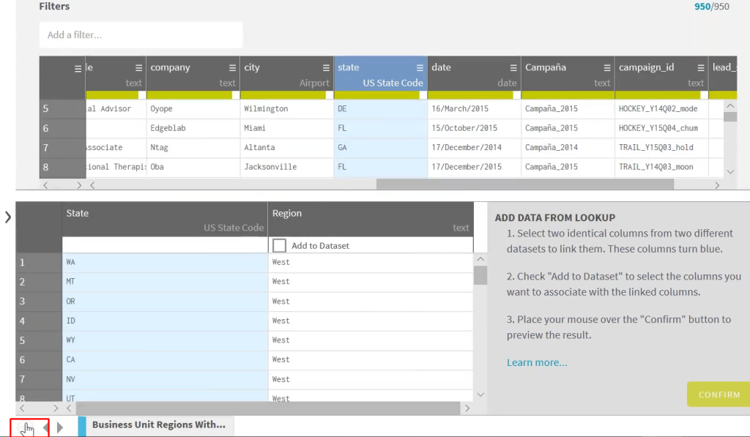Image resolution: width=750 pixels, height=437 pixels.
Task: Expand the collapsed left side panel chevron
Action: pyautogui.click(x=7, y=217)
